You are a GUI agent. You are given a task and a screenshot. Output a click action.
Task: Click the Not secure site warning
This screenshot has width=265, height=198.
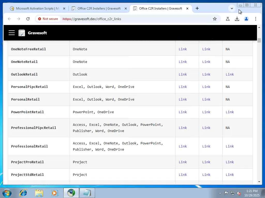pyautogui.click(x=48, y=19)
